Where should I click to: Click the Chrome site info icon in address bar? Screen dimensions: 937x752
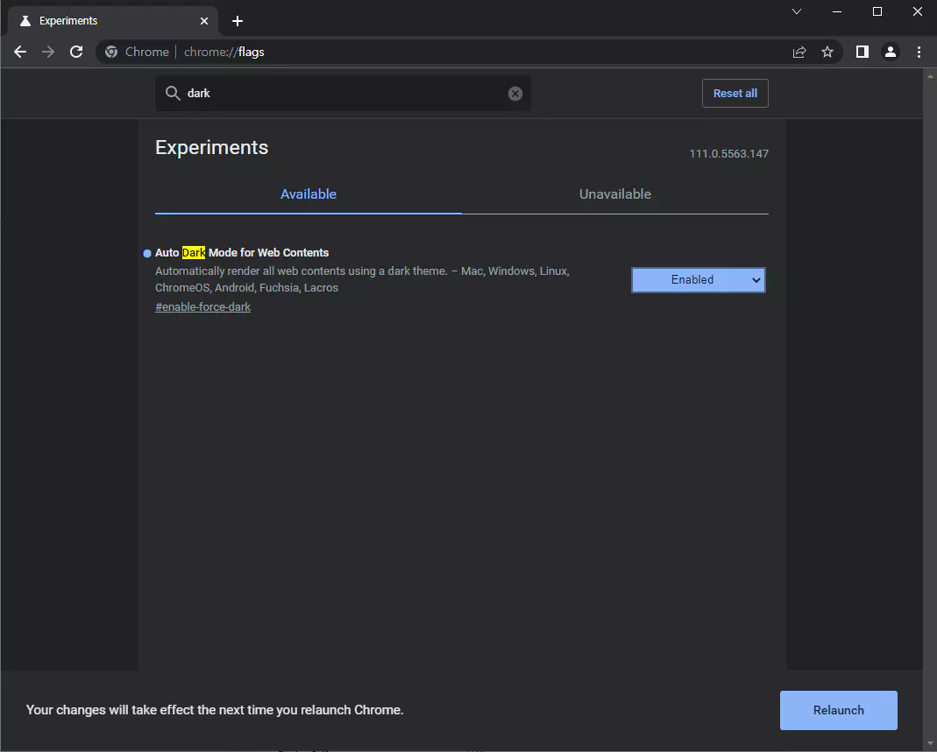[111, 52]
